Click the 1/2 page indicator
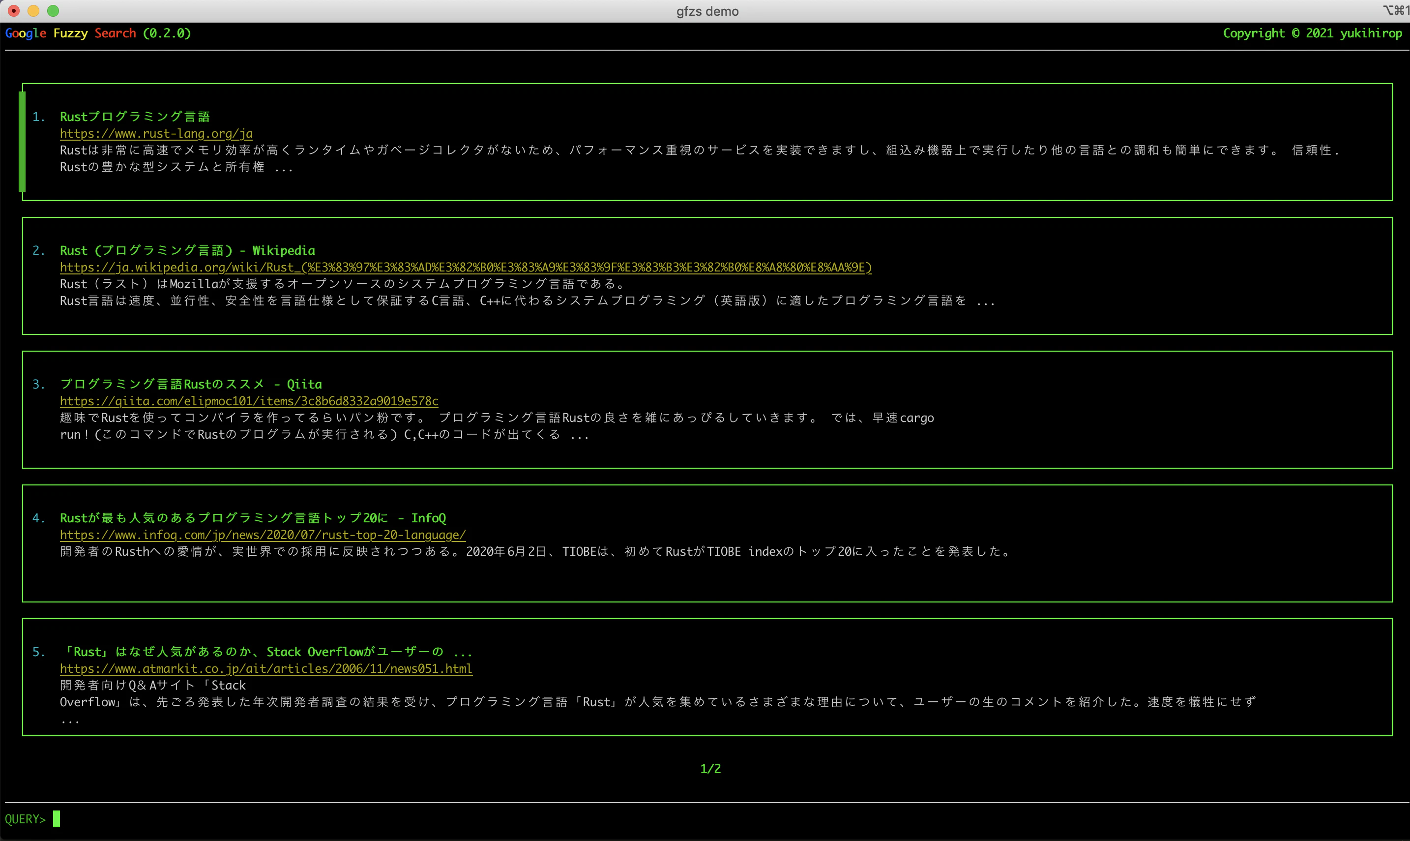Viewport: 1410px width, 841px height. tap(710, 769)
